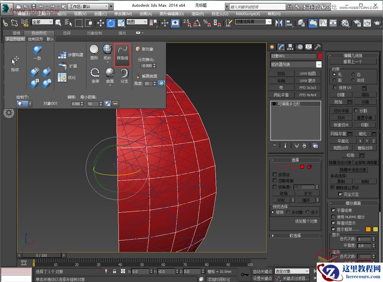Click the 步骤构建 (Step Build) tool

click(70, 54)
